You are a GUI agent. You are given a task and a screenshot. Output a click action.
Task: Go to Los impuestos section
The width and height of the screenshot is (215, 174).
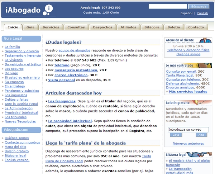point(16,95)
